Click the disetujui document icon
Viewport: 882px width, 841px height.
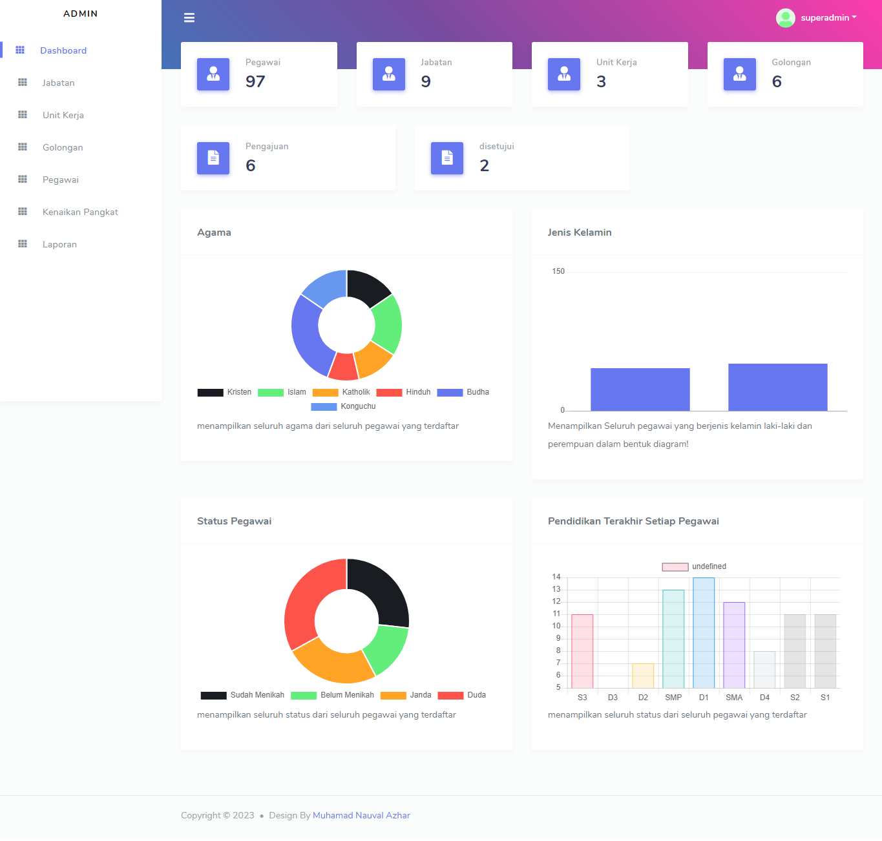pyautogui.click(x=447, y=158)
